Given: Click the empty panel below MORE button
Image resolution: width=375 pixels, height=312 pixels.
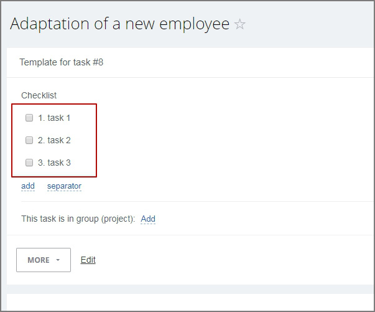Looking at the screenshot, I should pyautogui.click(x=187, y=303).
